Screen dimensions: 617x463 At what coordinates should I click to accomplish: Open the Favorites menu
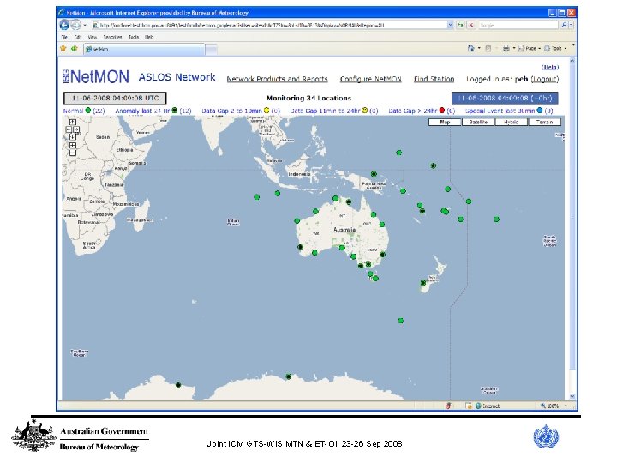(x=112, y=37)
